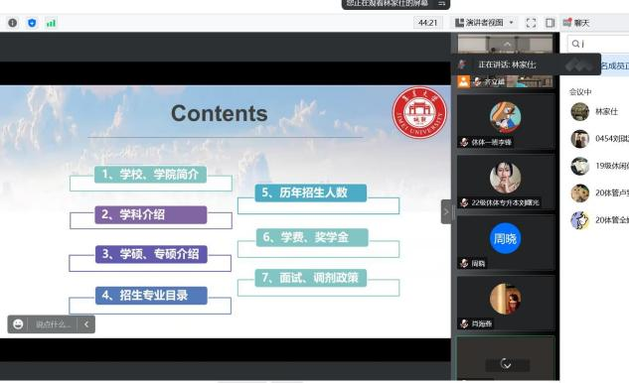Image resolution: width=629 pixels, height=383 pixels.
Task: Open the 聊天 chat panel
Action: [x=575, y=23]
